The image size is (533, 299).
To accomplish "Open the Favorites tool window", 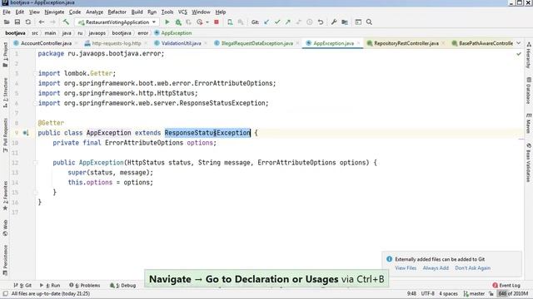I will [5, 195].
